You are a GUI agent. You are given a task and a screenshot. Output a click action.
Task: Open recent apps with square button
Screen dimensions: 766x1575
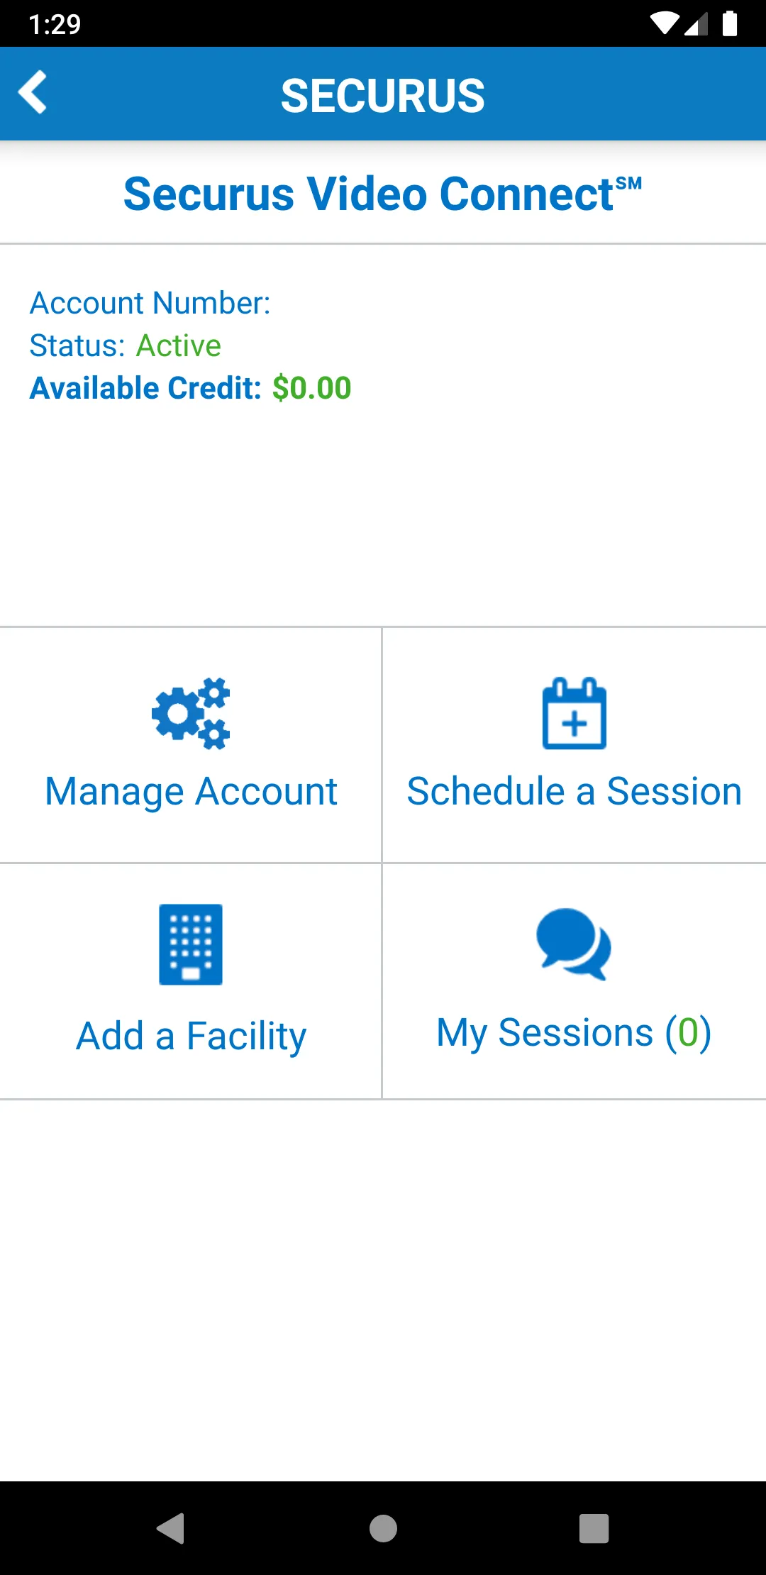594,1528
